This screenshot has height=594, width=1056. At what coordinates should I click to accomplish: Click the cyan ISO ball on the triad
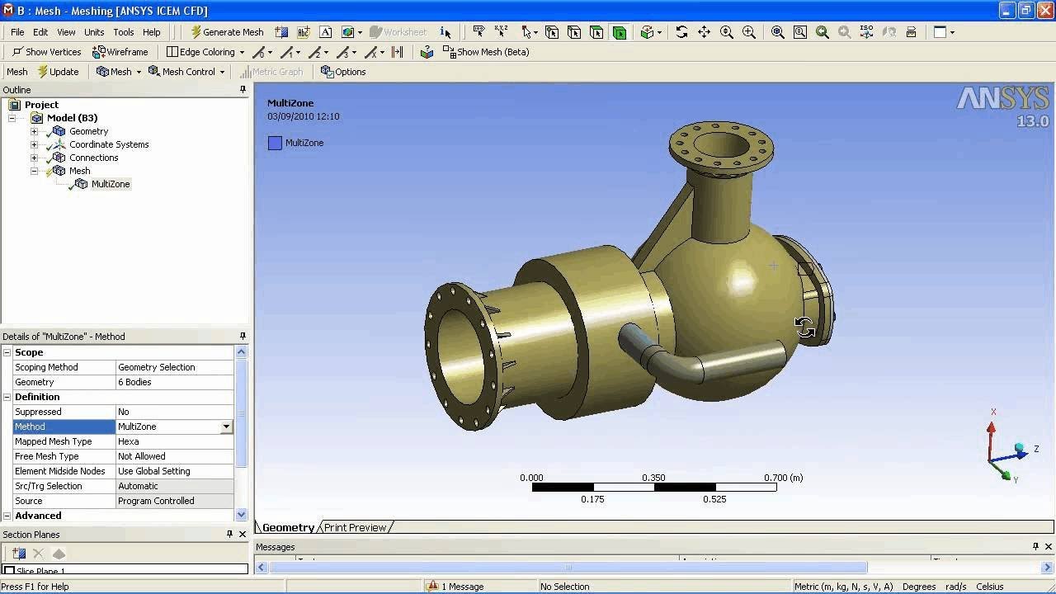tap(1020, 447)
